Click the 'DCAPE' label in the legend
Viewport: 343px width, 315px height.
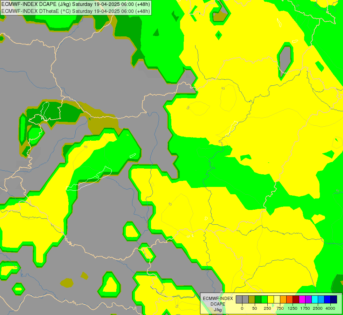click(218, 304)
